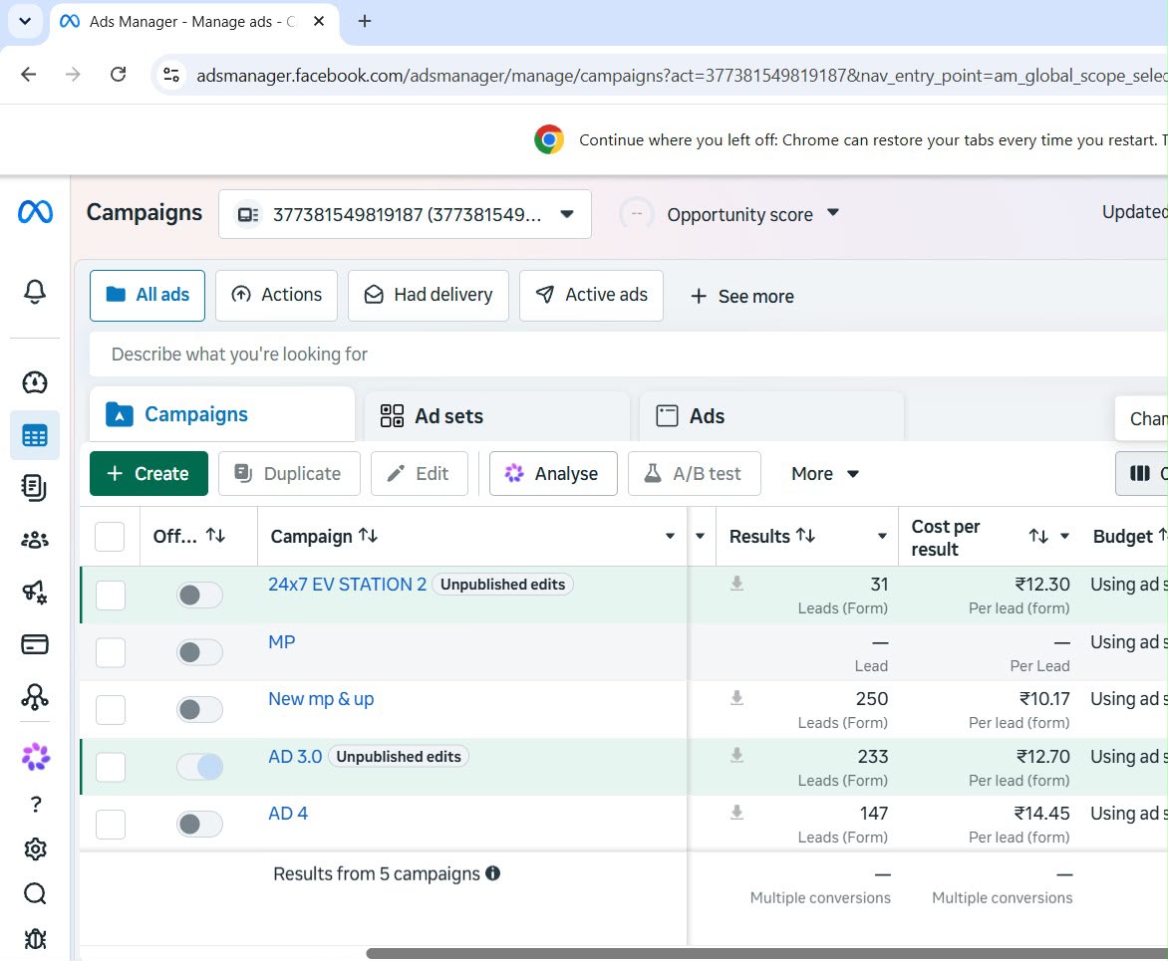Click download icon in New mp & up row

(736, 698)
